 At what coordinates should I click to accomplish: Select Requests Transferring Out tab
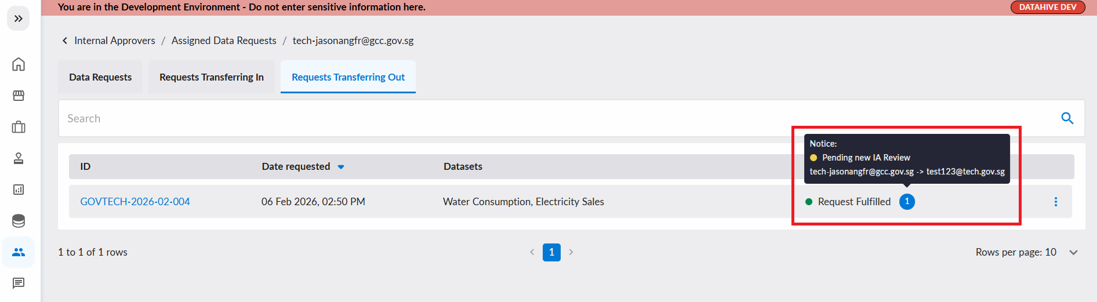pos(348,77)
